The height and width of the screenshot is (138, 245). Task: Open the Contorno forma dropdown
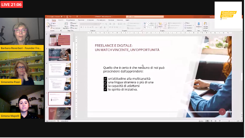(174, 25)
